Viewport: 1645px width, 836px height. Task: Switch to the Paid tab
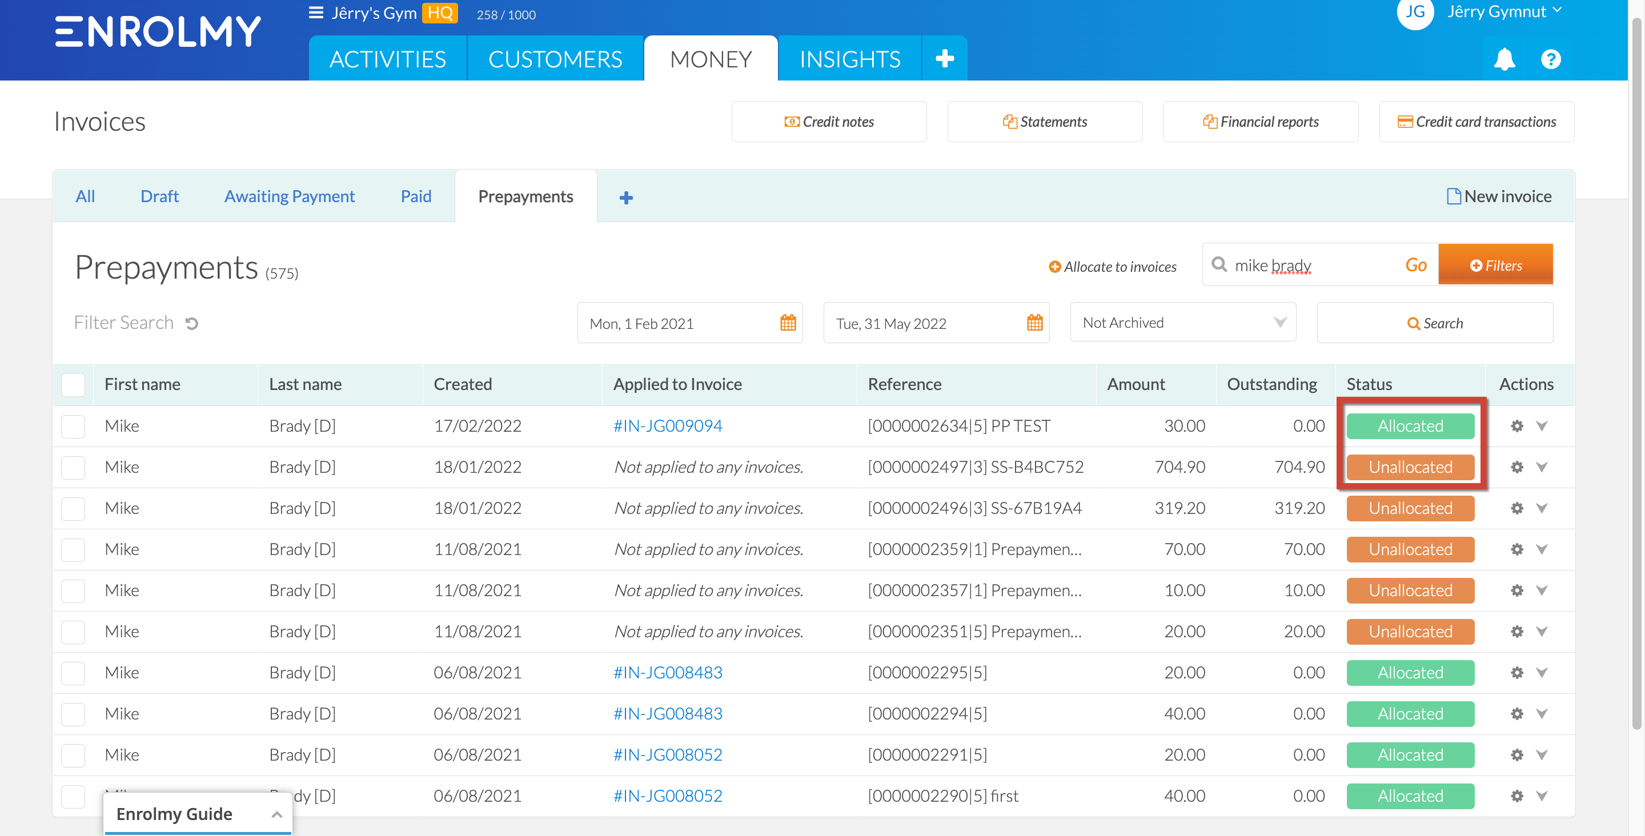416,196
